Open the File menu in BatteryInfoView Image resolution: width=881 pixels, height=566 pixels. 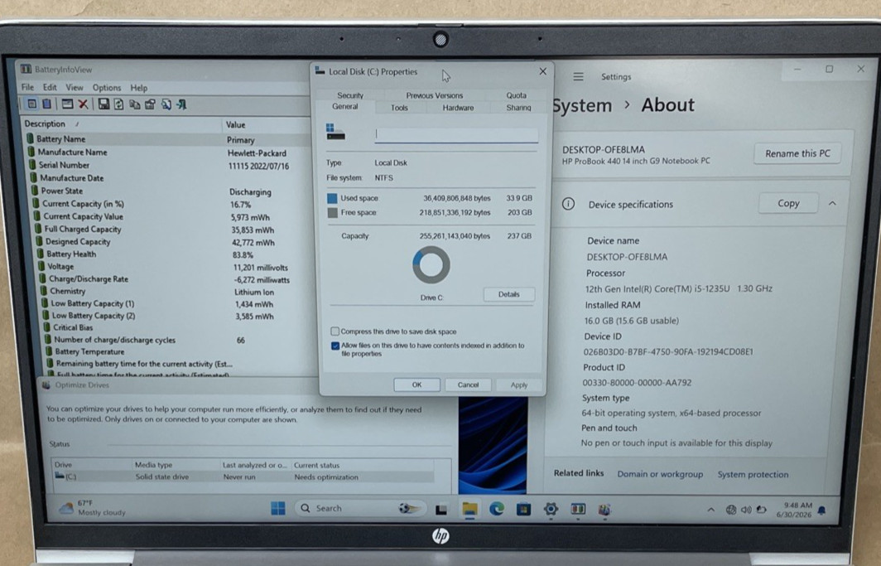pos(27,87)
